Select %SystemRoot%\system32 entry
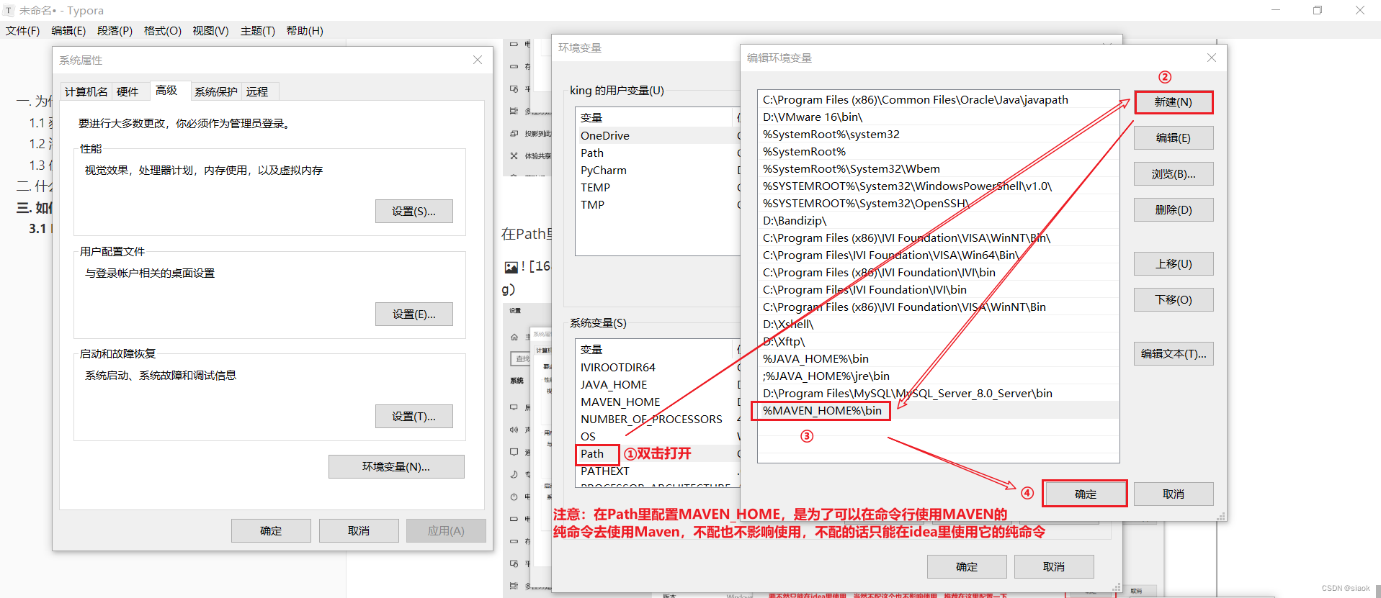The width and height of the screenshot is (1381, 598). point(939,135)
